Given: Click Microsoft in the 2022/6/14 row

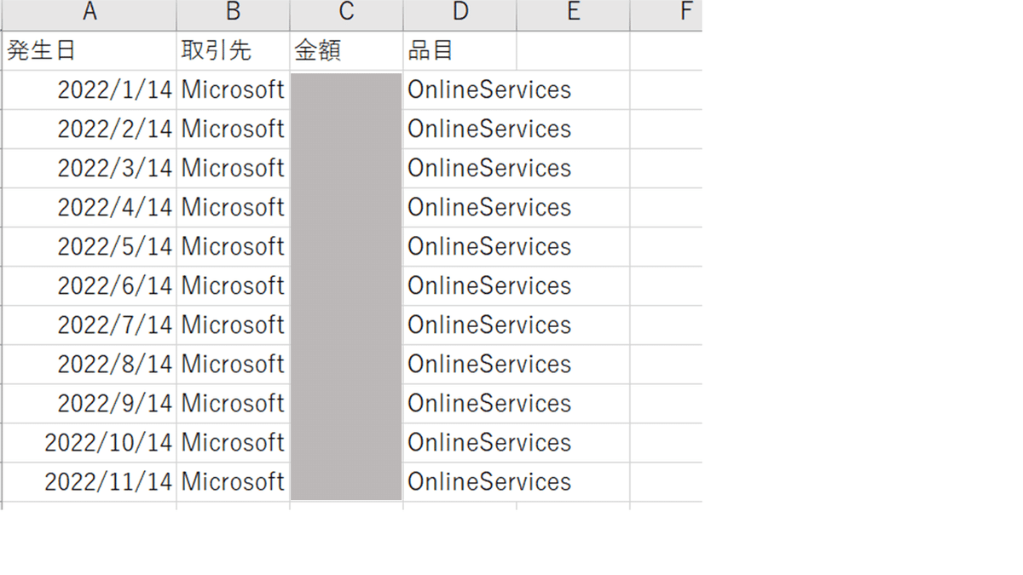Looking at the screenshot, I should [x=233, y=286].
